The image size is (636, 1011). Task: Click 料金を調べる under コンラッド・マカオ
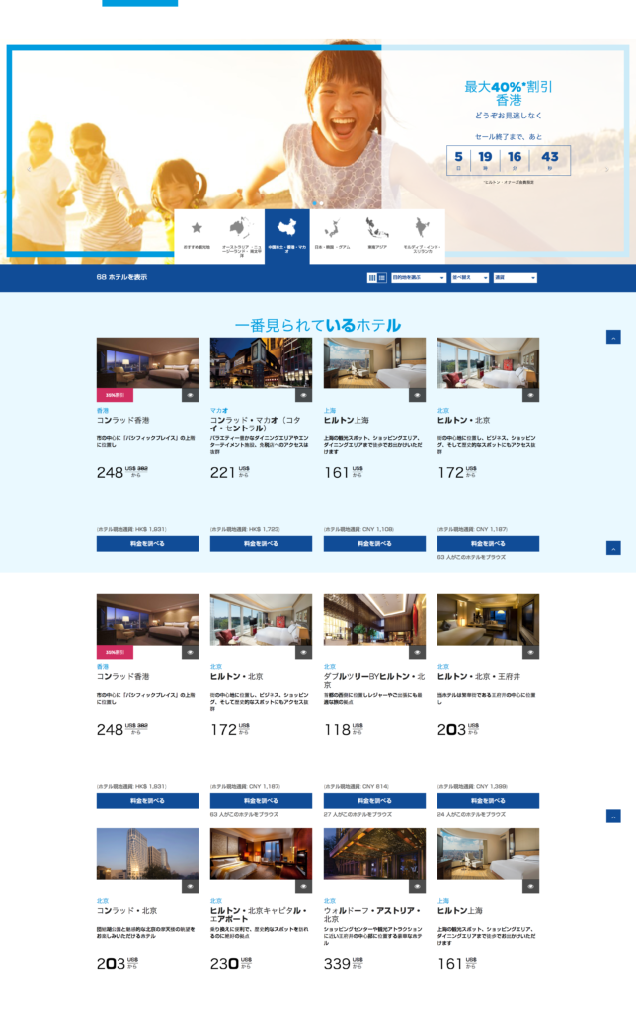click(x=262, y=544)
